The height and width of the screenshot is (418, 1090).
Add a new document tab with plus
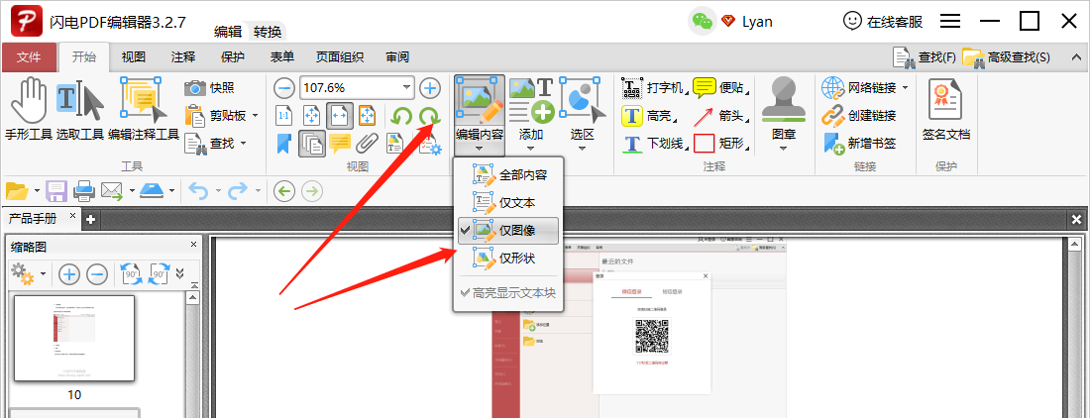(89, 220)
